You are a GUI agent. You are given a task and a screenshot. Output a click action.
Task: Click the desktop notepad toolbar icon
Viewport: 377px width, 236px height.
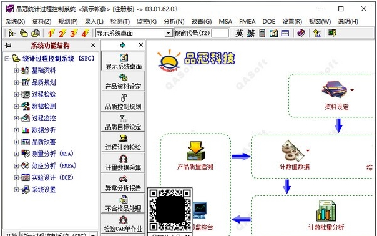click(x=273, y=33)
